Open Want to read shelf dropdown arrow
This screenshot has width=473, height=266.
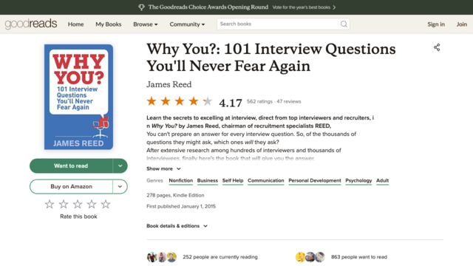(x=120, y=166)
